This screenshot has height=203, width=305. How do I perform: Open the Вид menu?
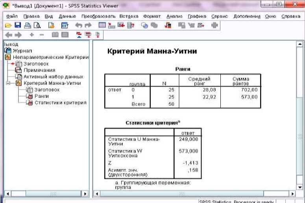(x=49, y=16)
